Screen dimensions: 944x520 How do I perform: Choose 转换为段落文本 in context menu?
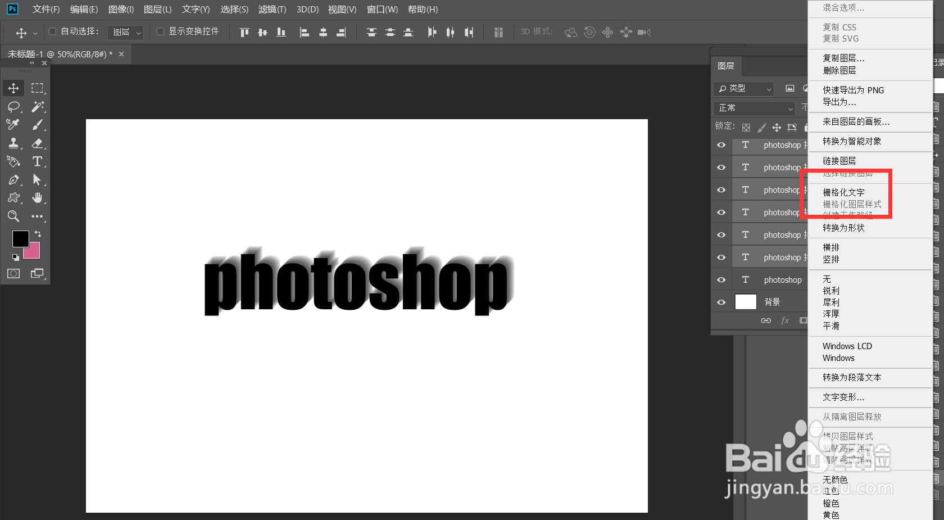click(x=852, y=377)
